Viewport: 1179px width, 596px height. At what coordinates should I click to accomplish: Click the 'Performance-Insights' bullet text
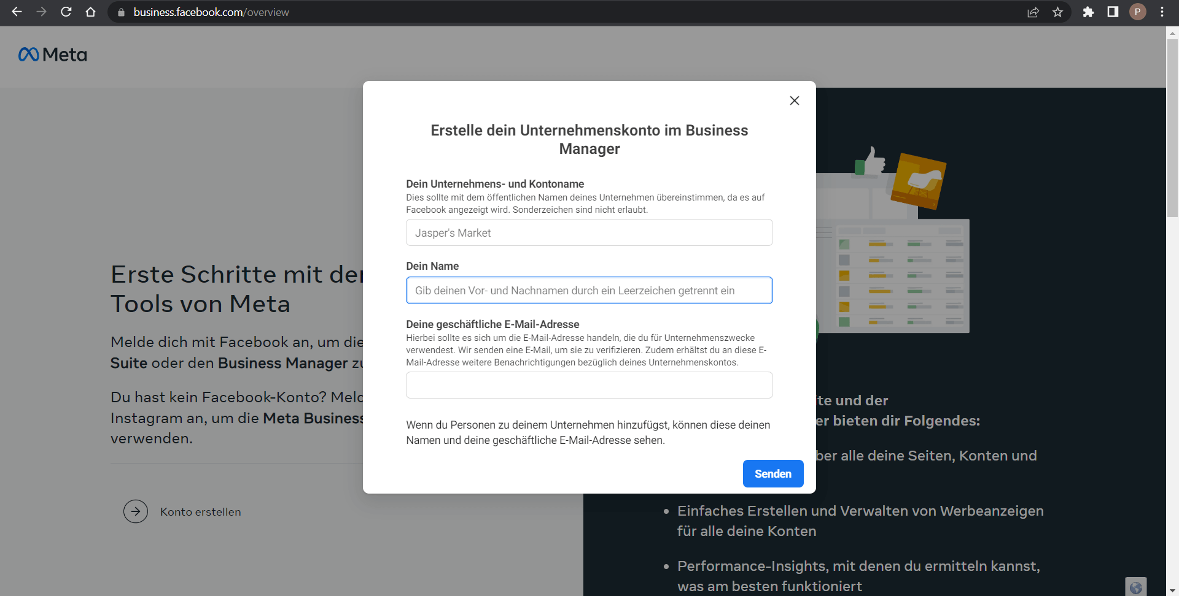858,576
